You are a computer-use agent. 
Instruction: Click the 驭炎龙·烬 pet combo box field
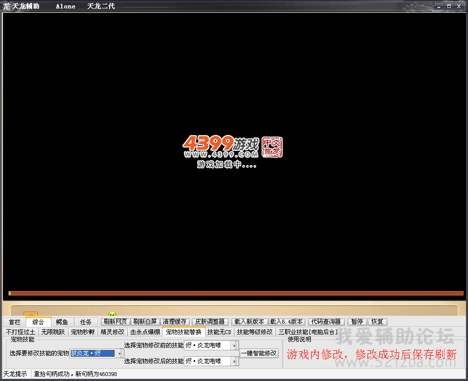92,353
